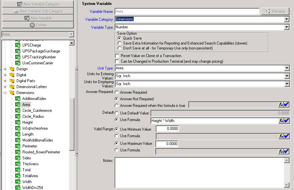Click the UPSCharge variable icon
Screen dimensions: 294x190
pos(18,45)
